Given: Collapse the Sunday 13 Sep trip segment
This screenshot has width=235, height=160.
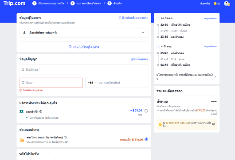Looking at the screenshot, I should [158, 18].
